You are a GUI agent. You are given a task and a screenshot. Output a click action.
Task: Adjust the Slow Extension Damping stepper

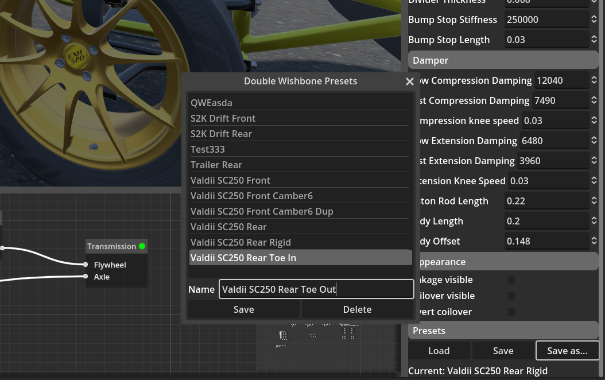[x=594, y=141]
